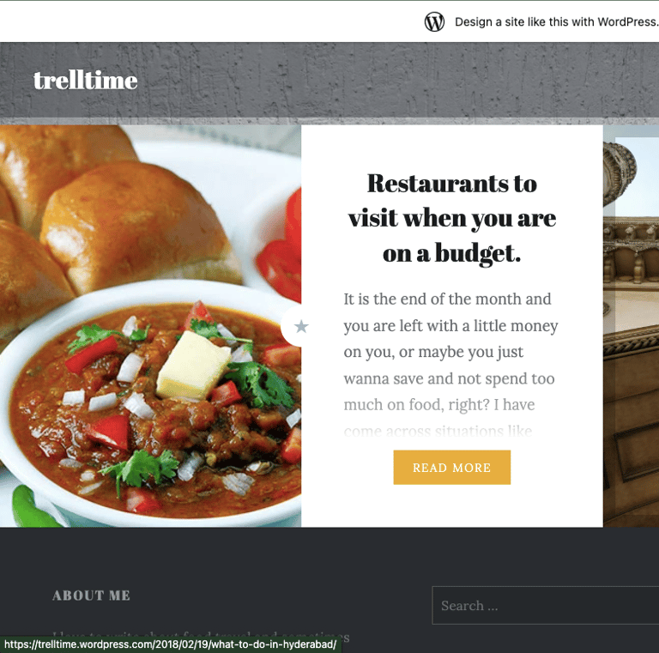The height and width of the screenshot is (653, 659).
Task: Click the READ MORE button
Action: 452,468
